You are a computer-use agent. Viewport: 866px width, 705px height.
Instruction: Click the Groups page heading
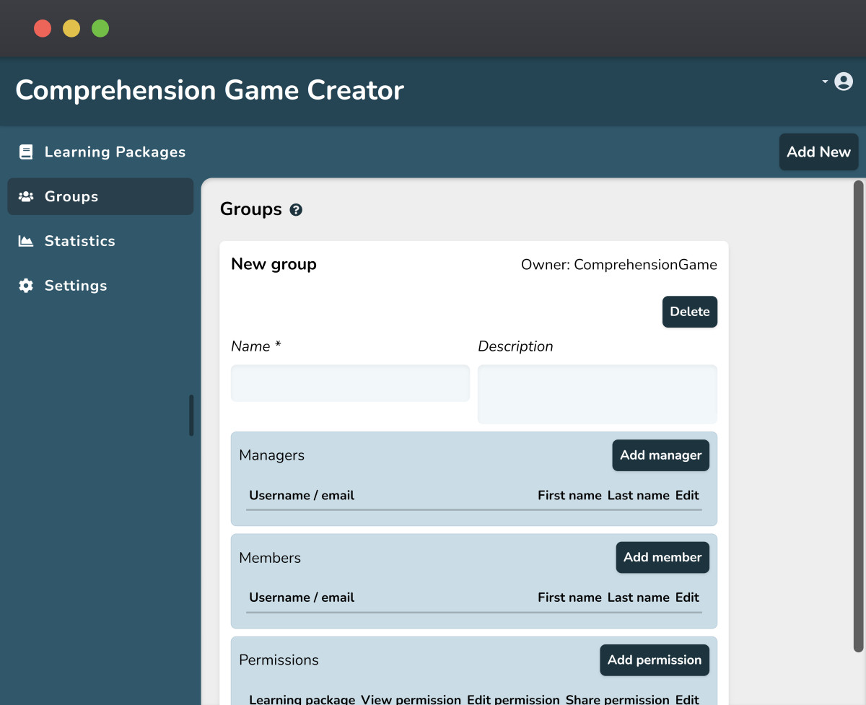(251, 209)
